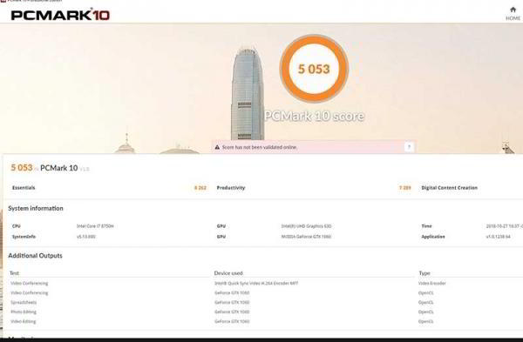Click the Spreadsheets test row
Image resolution: width=523 pixels, height=342 pixels.
(x=265, y=302)
